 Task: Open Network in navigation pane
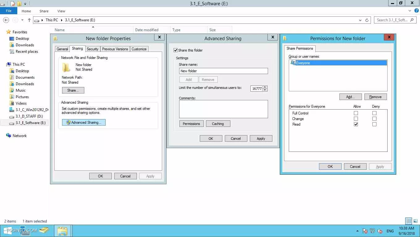tap(19, 136)
